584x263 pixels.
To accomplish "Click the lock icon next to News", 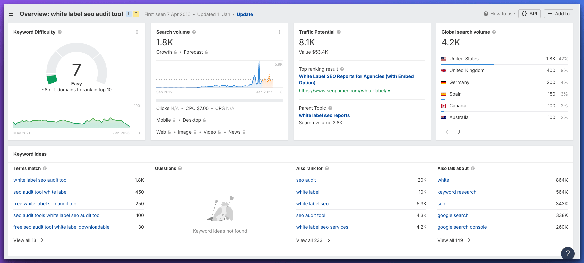I will pos(244,132).
